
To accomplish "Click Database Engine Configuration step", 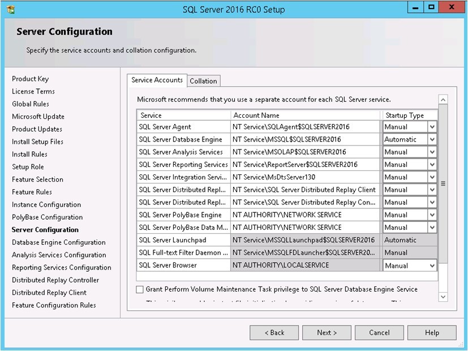I will click(x=59, y=242).
